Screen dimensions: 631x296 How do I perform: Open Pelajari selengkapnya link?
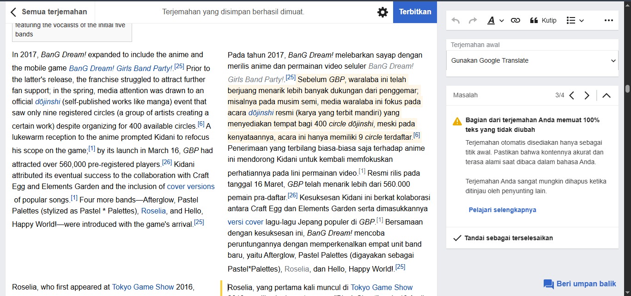coord(503,210)
